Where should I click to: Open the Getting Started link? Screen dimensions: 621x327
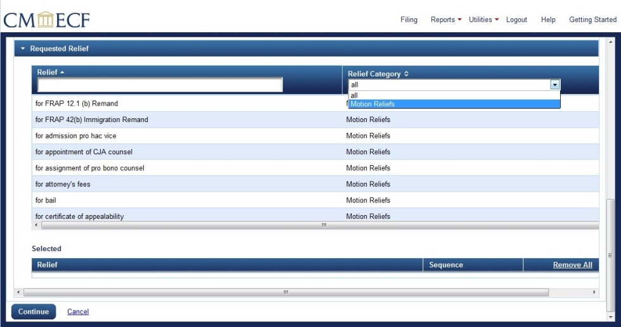592,20
